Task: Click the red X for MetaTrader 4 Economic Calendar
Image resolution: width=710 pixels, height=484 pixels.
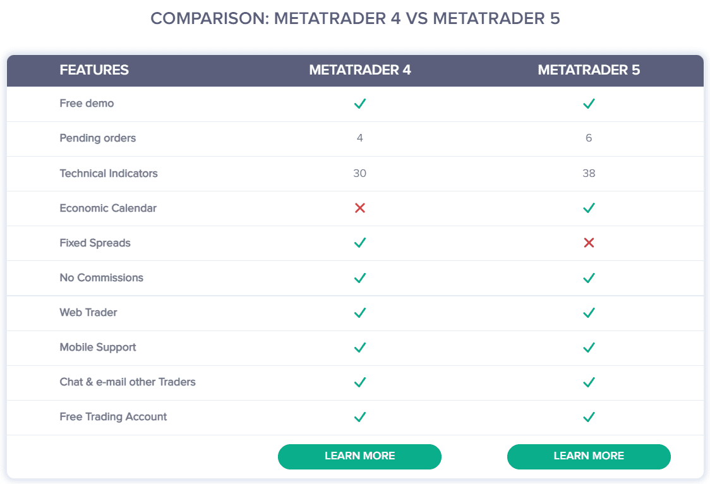Action: pos(360,208)
